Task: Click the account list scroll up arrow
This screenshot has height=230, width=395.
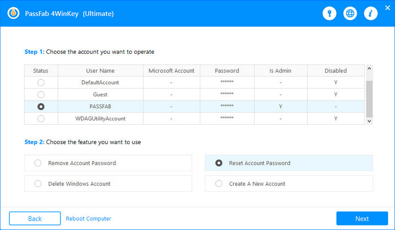Action: click(x=369, y=68)
